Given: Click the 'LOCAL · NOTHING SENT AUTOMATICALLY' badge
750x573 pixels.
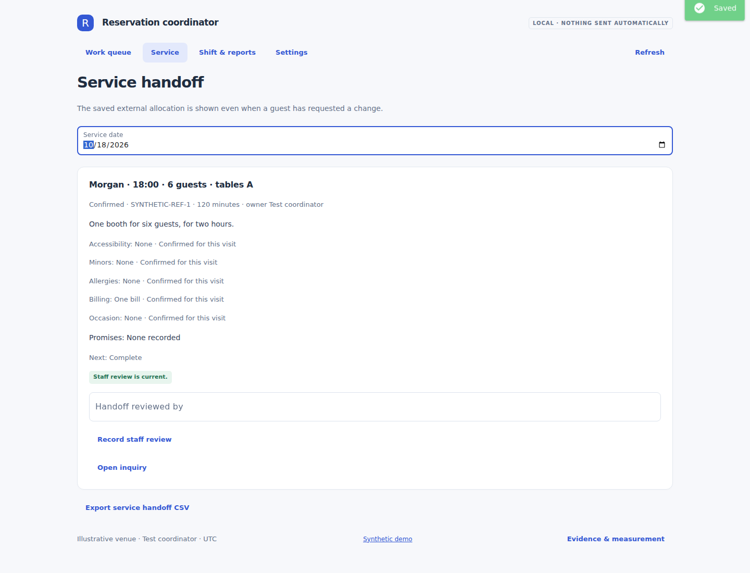Looking at the screenshot, I should coord(601,23).
